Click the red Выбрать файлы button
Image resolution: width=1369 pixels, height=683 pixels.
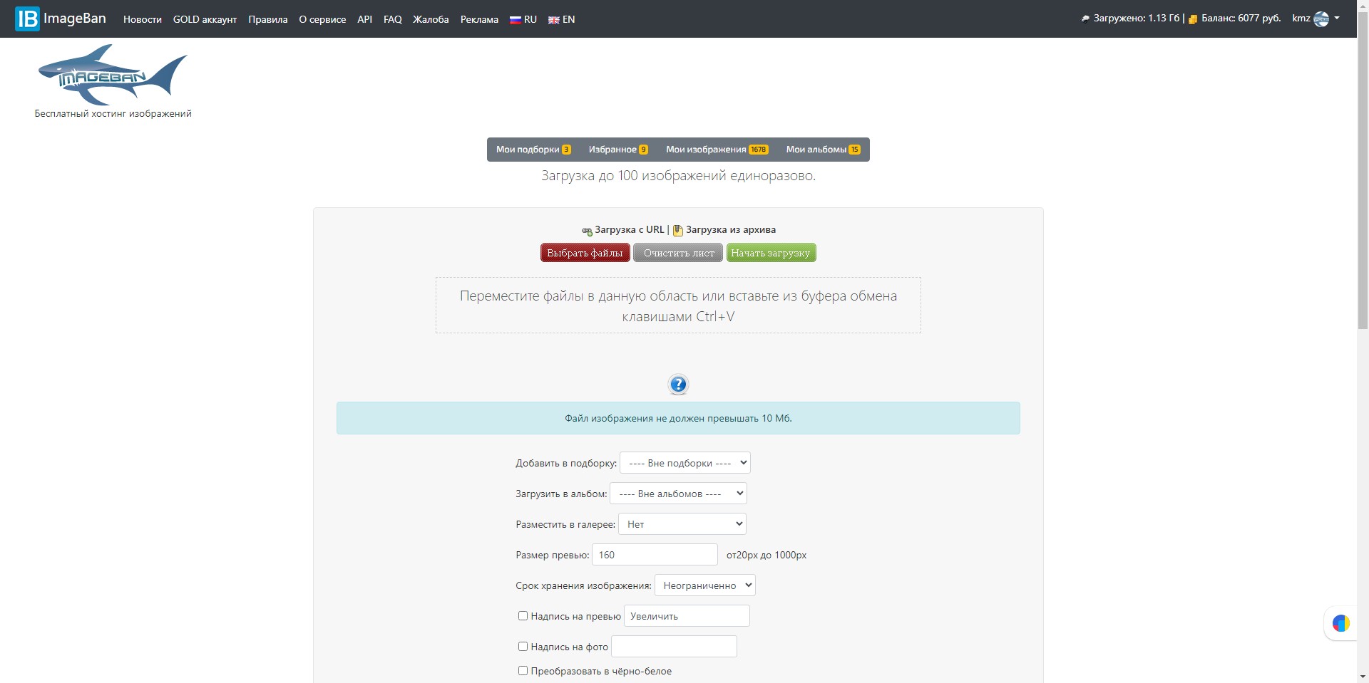(585, 253)
